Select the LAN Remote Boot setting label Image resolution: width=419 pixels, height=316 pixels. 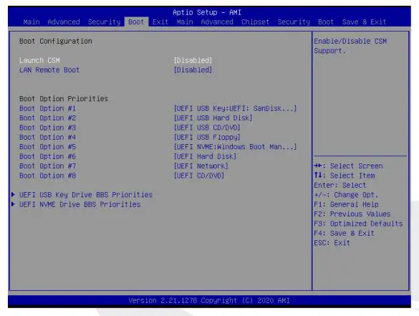tap(49, 70)
